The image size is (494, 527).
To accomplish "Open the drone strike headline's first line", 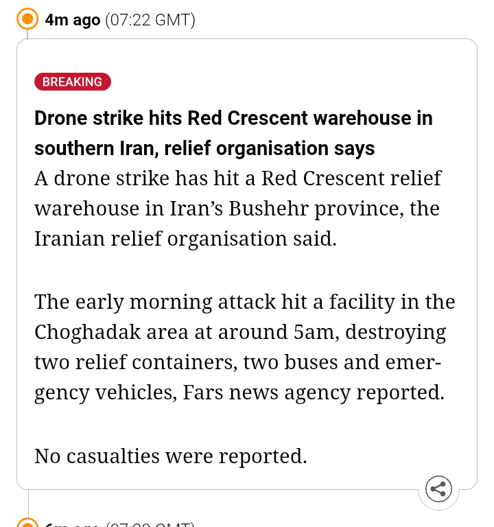I will point(233,118).
